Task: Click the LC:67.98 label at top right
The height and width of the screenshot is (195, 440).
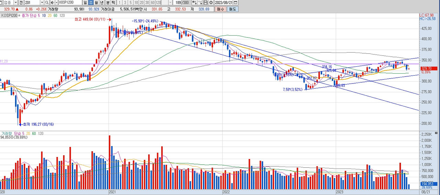Action: (426, 15)
